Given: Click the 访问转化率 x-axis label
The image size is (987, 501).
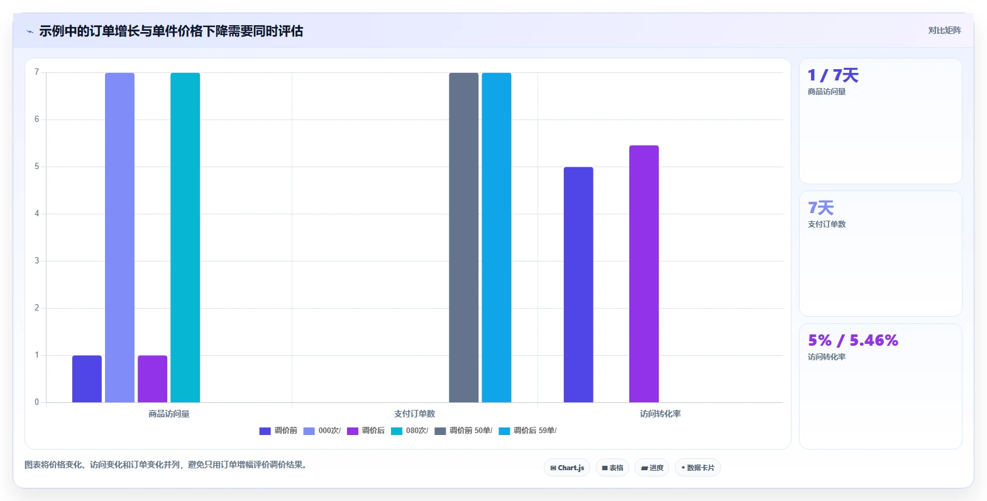Looking at the screenshot, I should click(x=660, y=414).
